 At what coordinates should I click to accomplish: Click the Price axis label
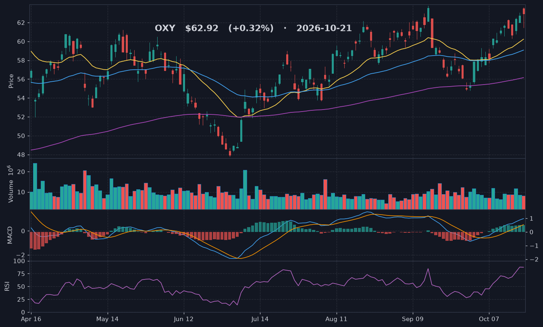click(11, 81)
